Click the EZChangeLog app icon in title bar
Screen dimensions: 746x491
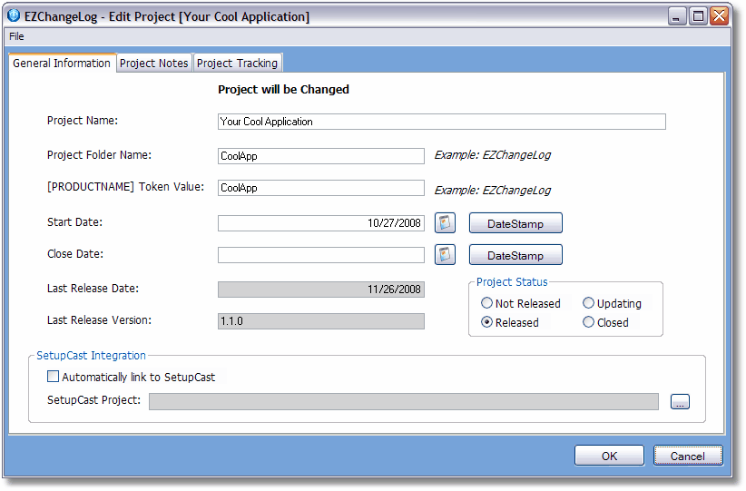tap(14, 16)
